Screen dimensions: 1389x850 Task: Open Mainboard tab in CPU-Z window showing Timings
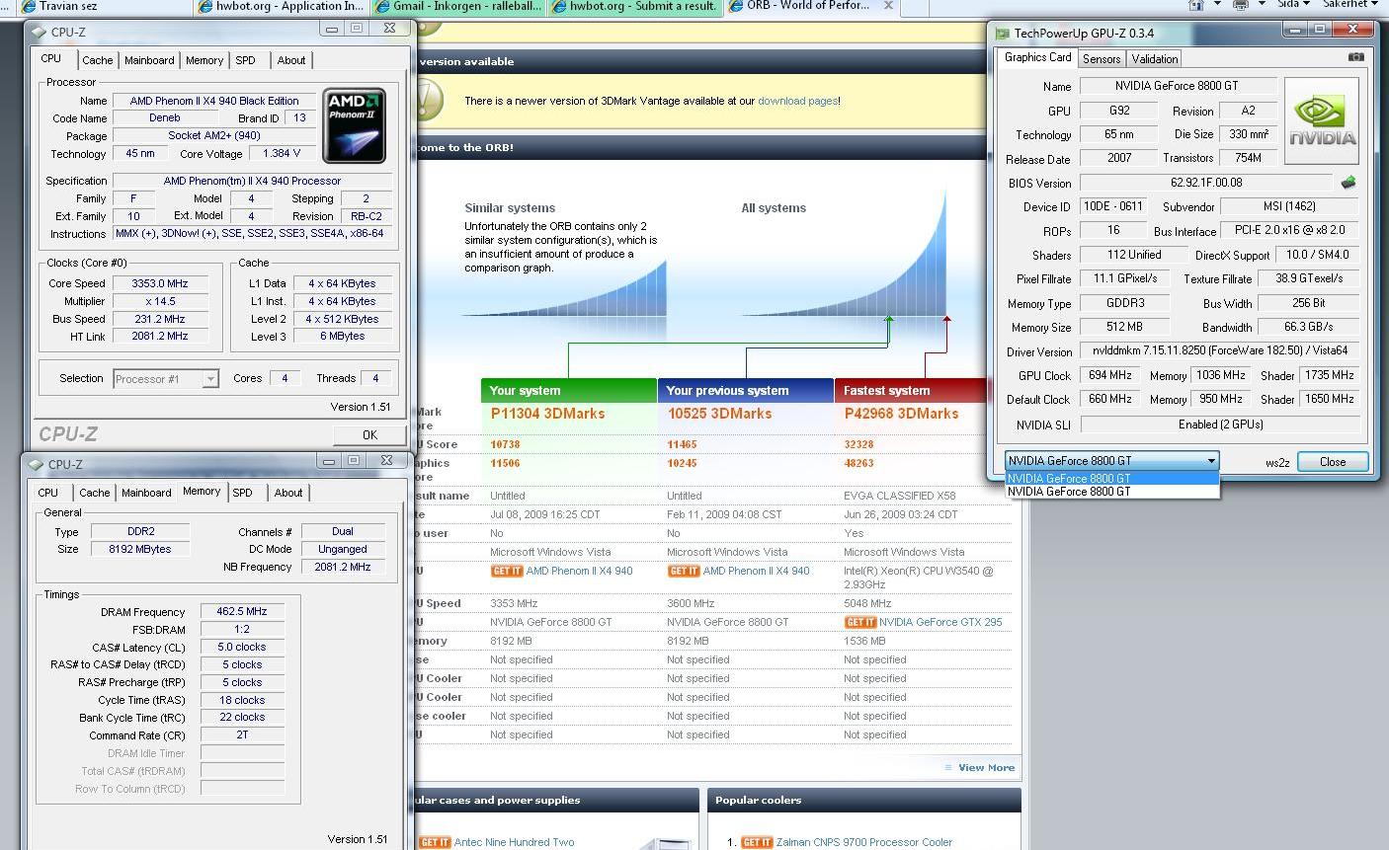pos(146,493)
